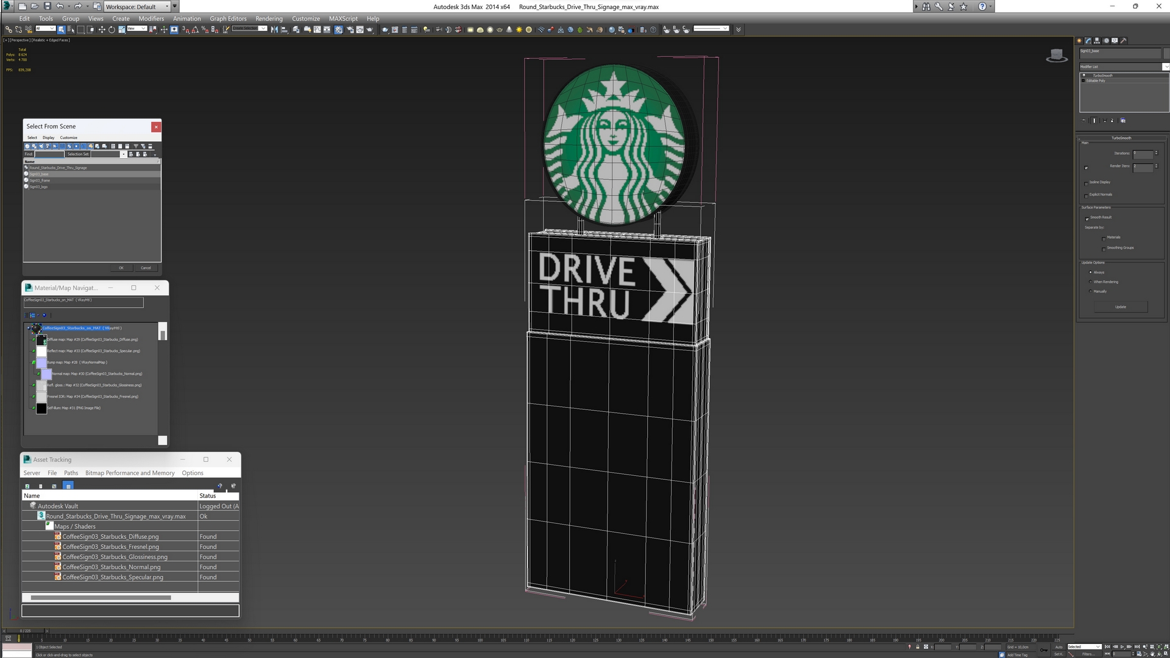The height and width of the screenshot is (658, 1170).
Task: Collapse the TurboSmooth rollout header
Action: click(1121, 138)
